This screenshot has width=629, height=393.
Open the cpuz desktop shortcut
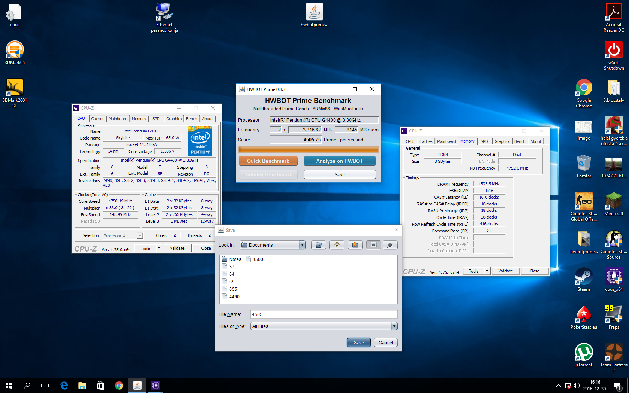15,15
